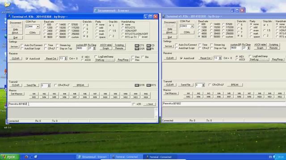Choose 7 data bits in COM4 Terminal
The image size is (286, 160).
point(84,32)
